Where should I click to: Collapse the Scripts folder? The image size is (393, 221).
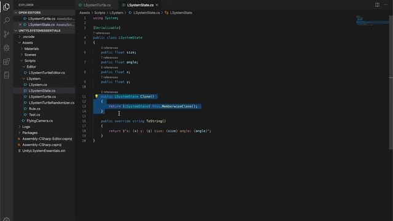tap(30, 61)
